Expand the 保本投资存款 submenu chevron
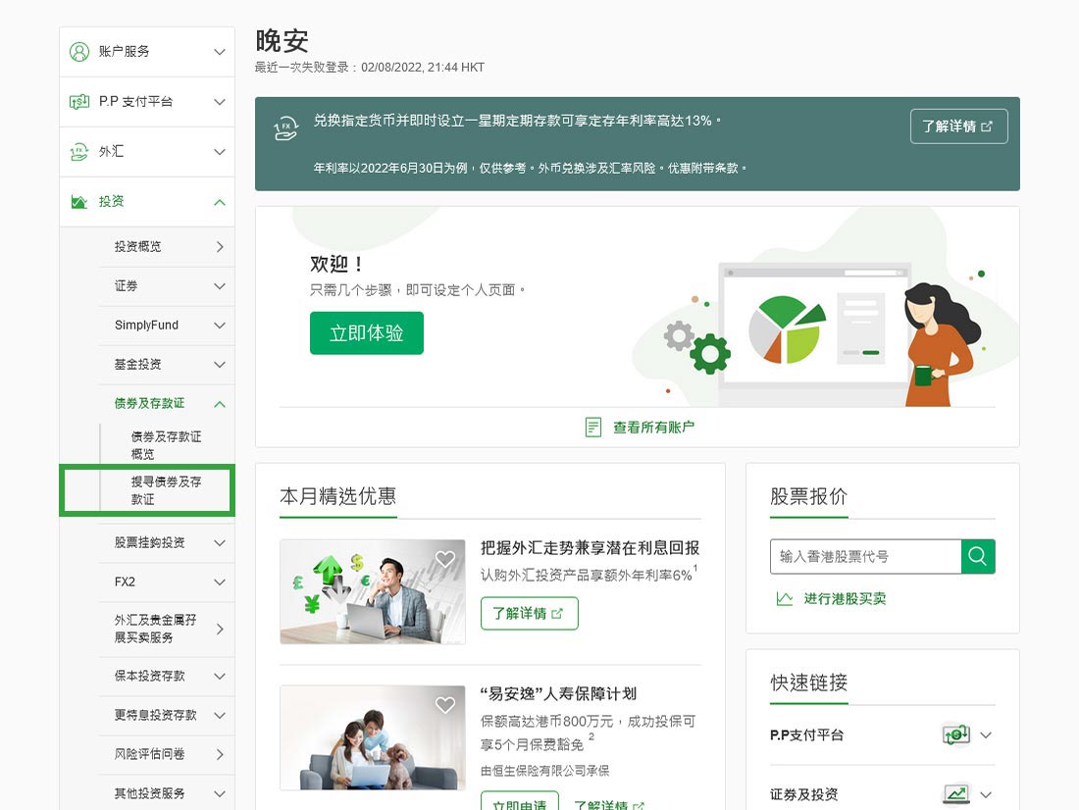This screenshot has width=1079, height=810. pos(220,677)
